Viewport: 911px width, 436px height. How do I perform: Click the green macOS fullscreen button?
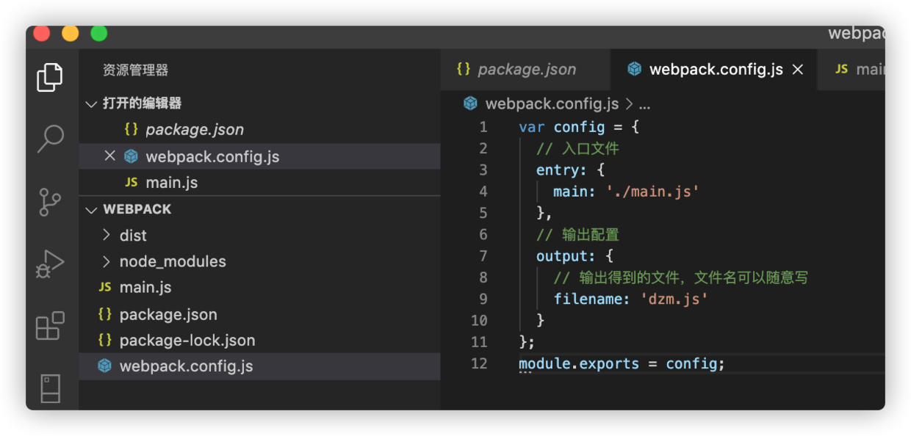point(98,34)
